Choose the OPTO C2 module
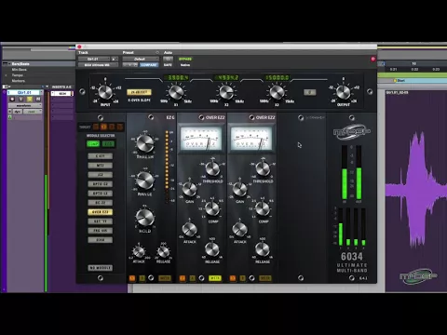 click(100, 184)
